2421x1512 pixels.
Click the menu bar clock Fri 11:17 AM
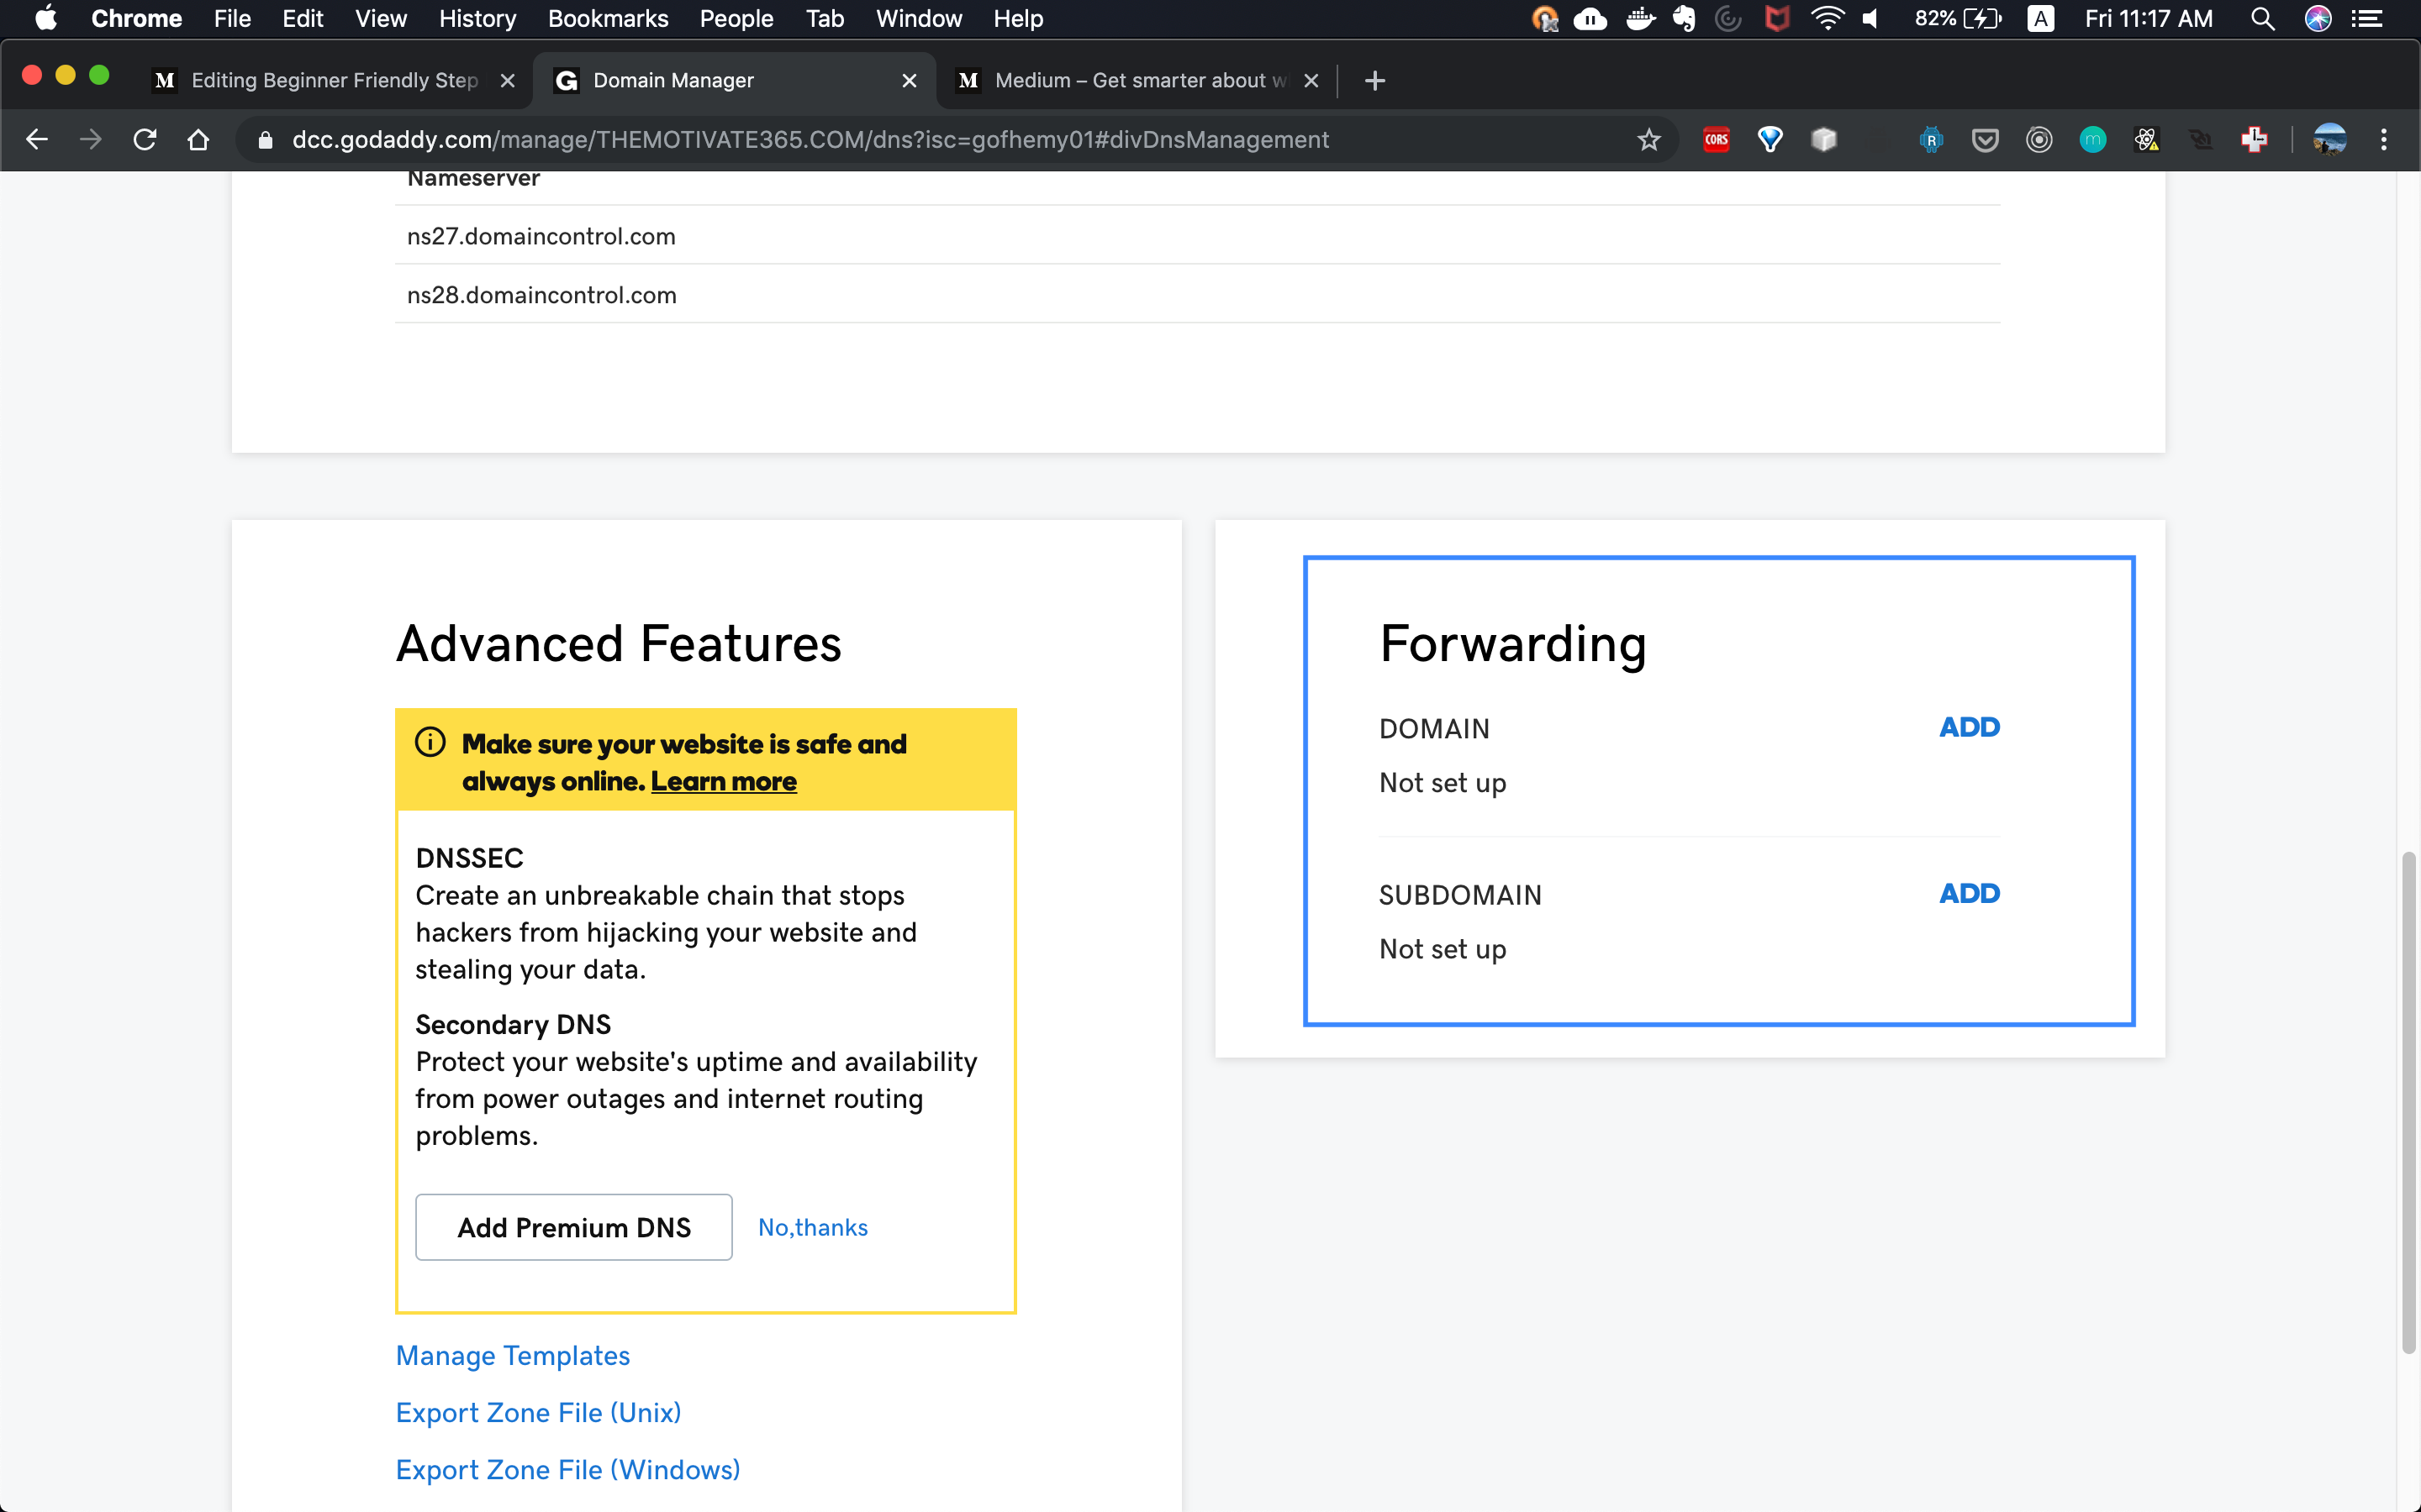click(2149, 19)
